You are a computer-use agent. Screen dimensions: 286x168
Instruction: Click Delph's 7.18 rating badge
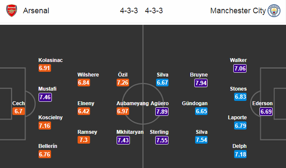tap(241, 154)
